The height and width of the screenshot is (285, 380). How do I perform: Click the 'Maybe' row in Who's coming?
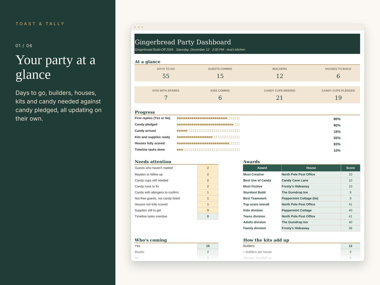click(x=176, y=252)
